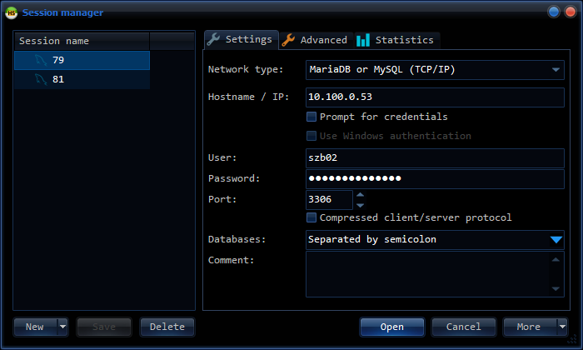Click the dolphin icon of session 79
583x350 pixels.
[x=41, y=60]
